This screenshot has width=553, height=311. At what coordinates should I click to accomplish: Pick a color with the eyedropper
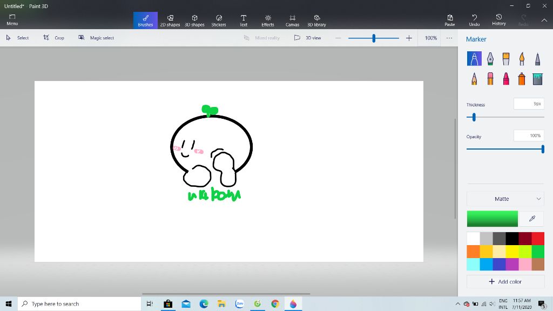point(532,219)
